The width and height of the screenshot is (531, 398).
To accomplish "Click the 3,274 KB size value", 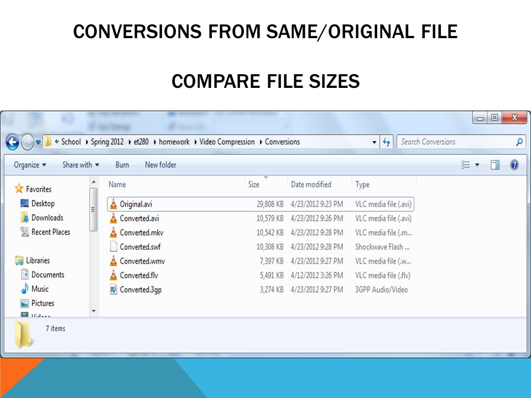I will (x=272, y=289).
